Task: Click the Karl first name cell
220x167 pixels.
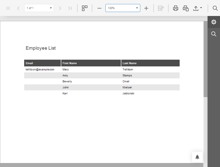Action: (91, 93)
